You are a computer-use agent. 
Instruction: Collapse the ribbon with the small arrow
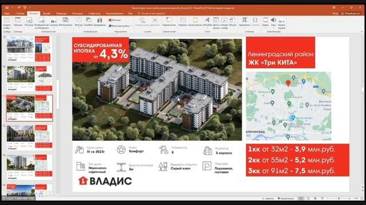coord(361,32)
